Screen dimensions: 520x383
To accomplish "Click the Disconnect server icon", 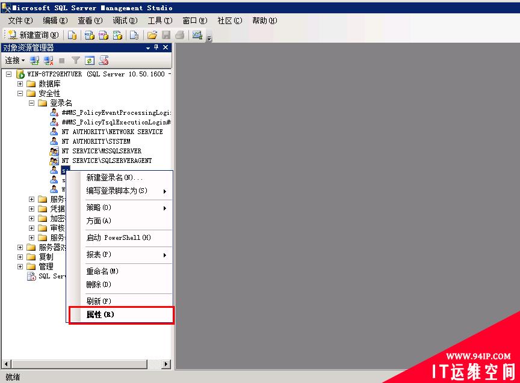I will coord(48,60).
